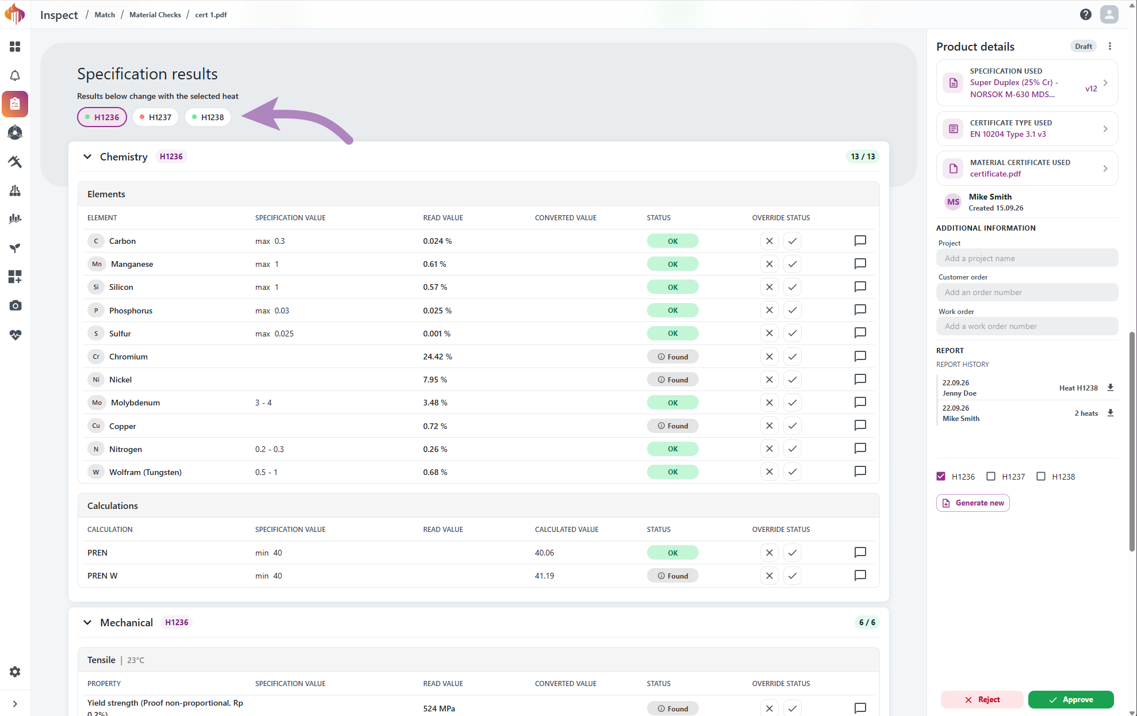Check the H1237 heat checkbox
1137x716 pixels.
991,476
